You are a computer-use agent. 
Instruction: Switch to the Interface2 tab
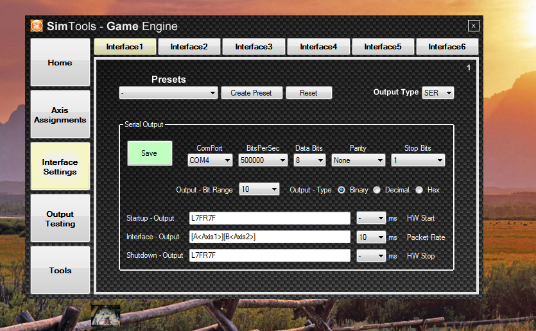[x=189, y=47]
